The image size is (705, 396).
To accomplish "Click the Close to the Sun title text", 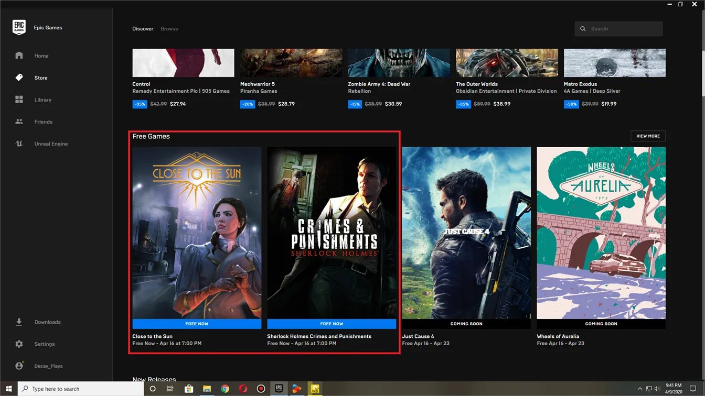I will tap(152, 336).
